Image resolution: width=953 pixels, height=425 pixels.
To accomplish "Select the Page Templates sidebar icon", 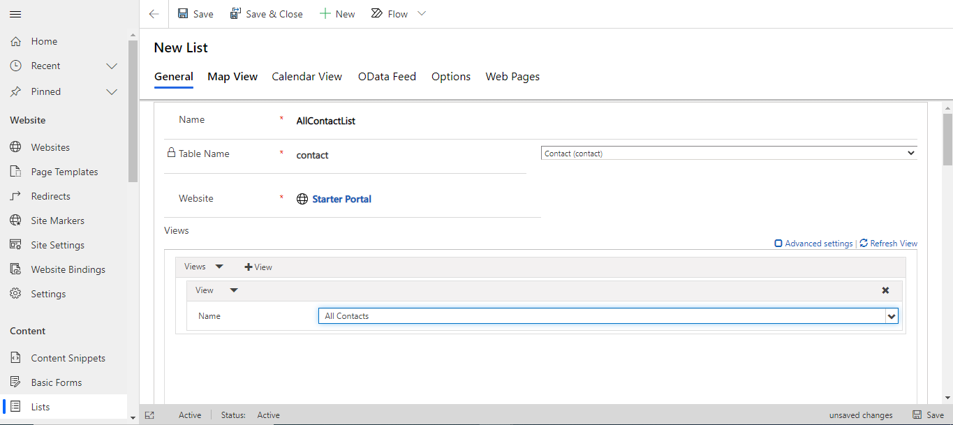I will [x=14, y=171].
